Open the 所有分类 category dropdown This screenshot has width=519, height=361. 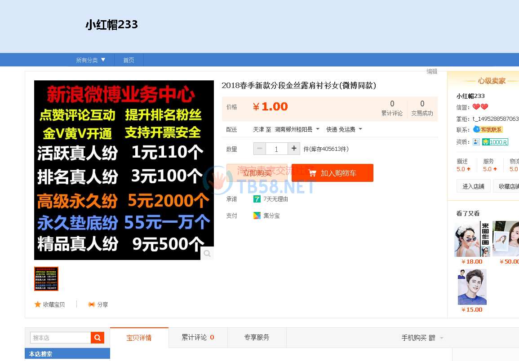click(90, 60)
